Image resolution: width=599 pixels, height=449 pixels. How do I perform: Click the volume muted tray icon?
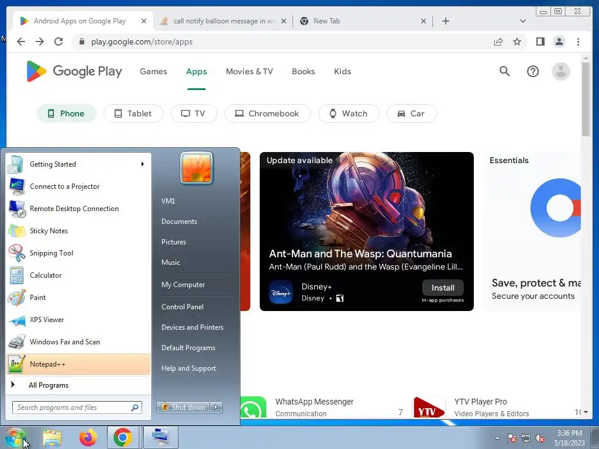click(x=540, y=438)
